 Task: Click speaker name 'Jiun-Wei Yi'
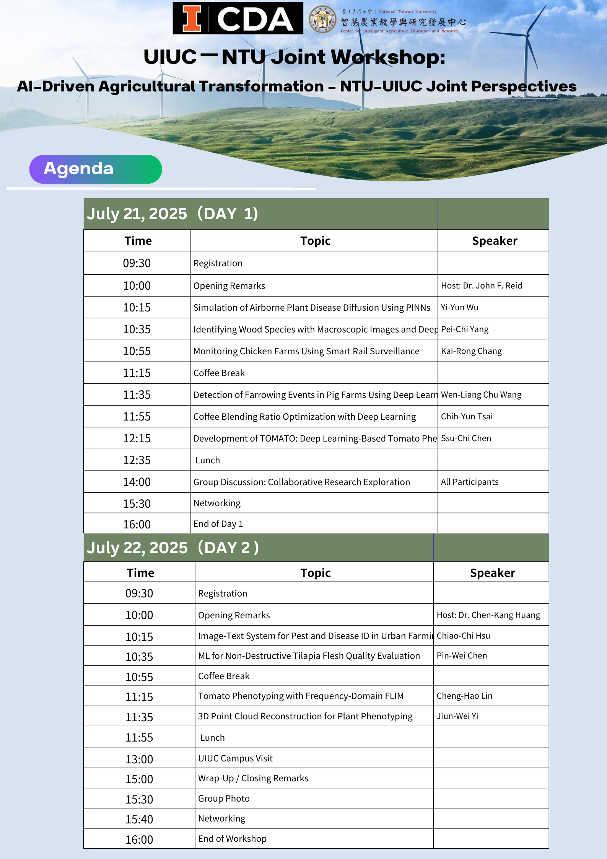[457, 716]
